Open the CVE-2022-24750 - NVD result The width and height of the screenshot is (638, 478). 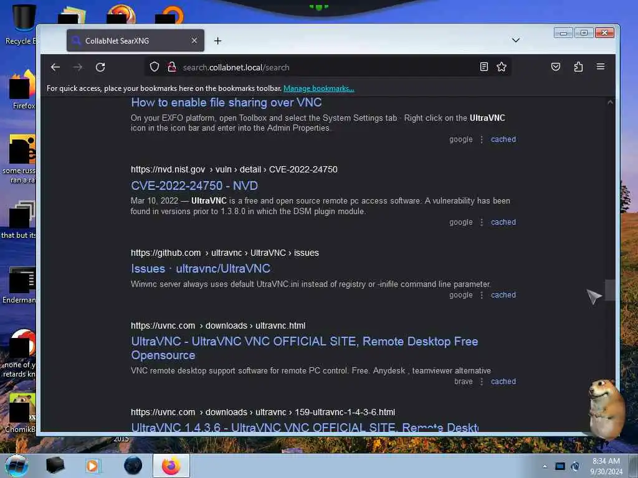tap(194, 185)
